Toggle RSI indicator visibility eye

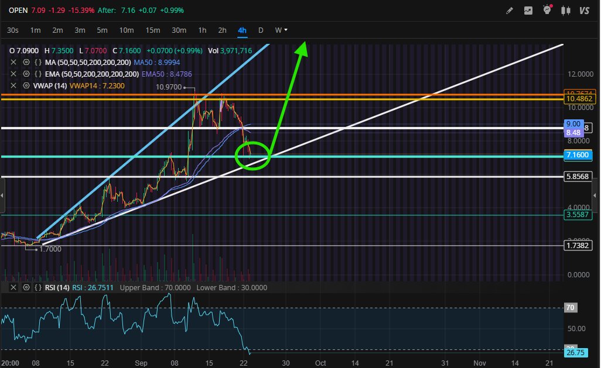tap(26, 288)
